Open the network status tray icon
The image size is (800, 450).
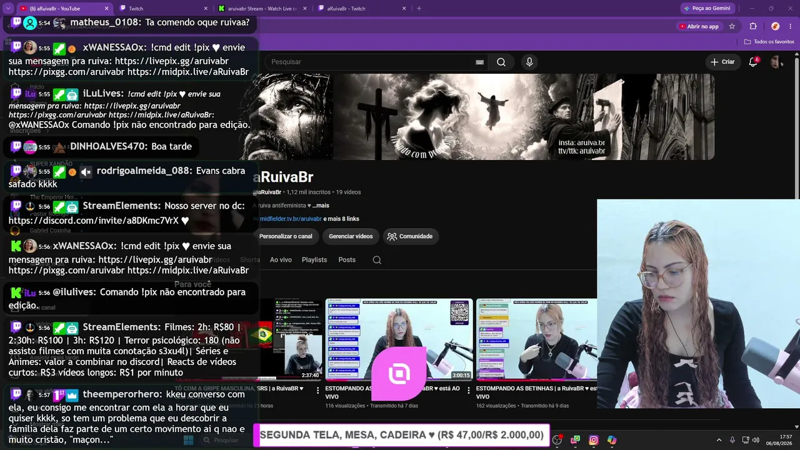(745, 440)
